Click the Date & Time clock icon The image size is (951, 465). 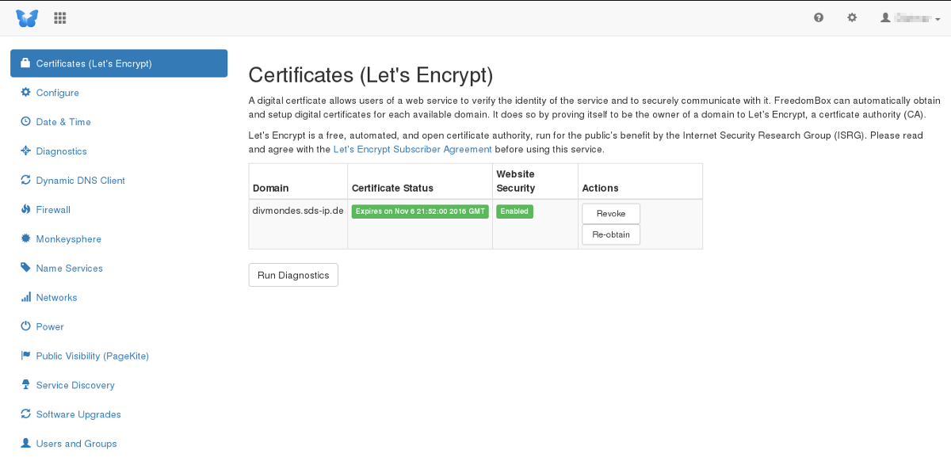point(26,122)
